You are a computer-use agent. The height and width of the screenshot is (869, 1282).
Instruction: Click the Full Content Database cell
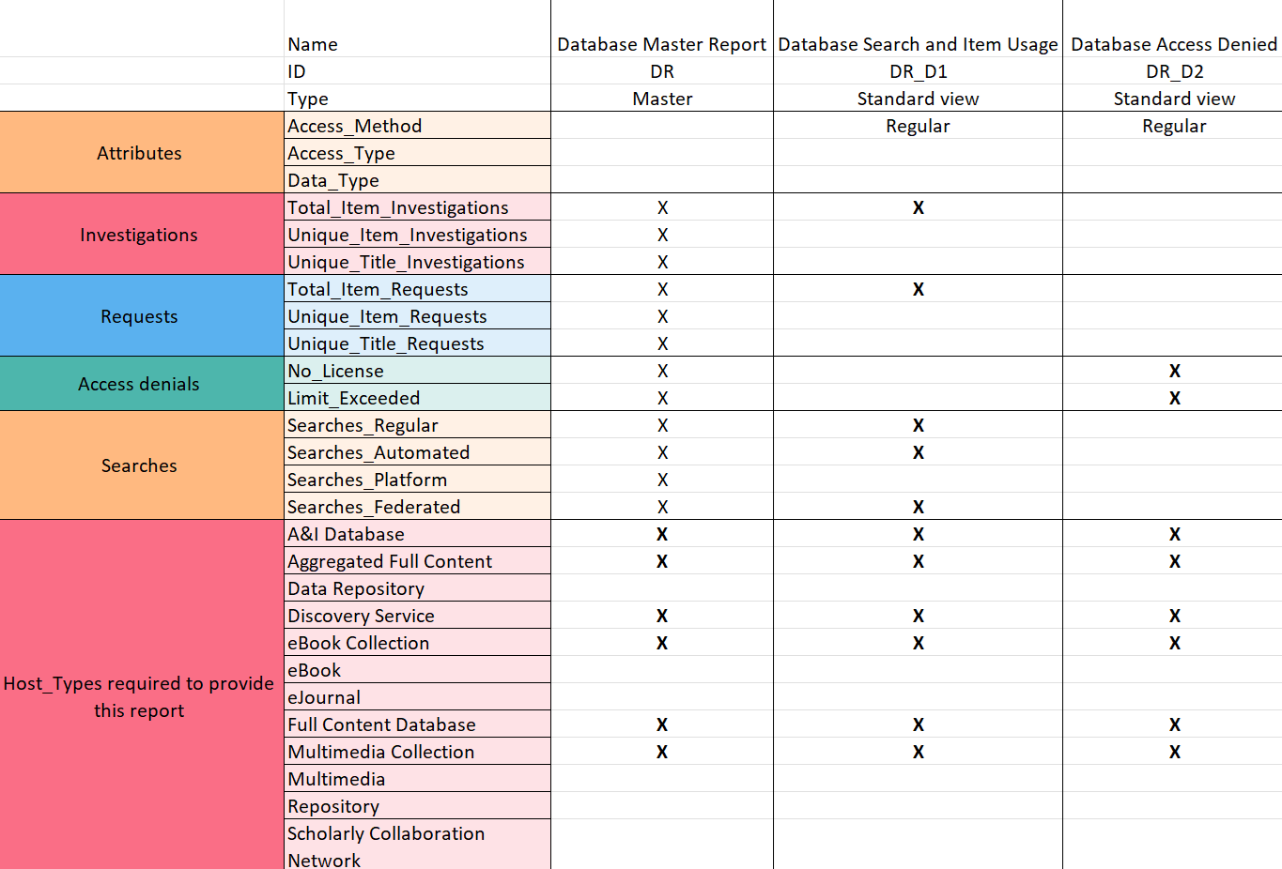pyautogui.click(x=417, y=724)
